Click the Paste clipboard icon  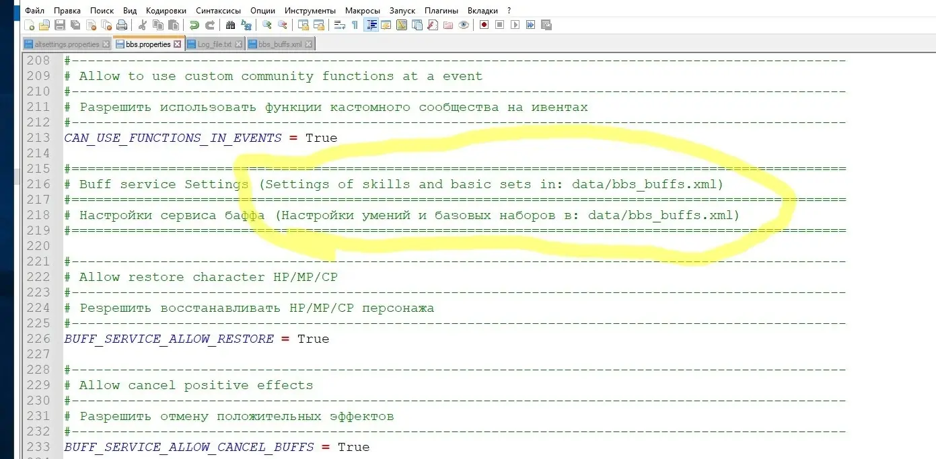(x=174, y=25)
